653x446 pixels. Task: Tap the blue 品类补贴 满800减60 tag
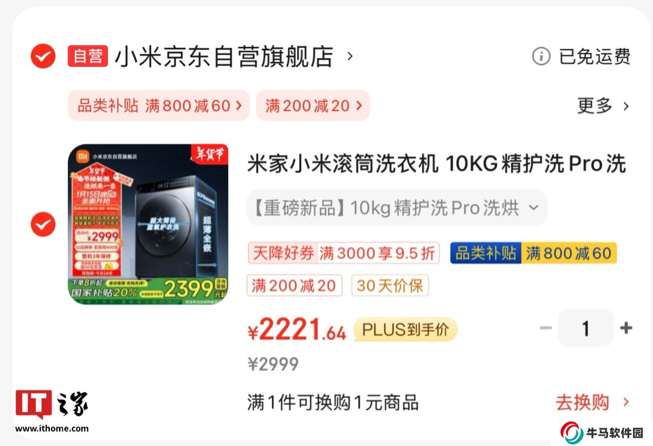click(x=533, y=253)
